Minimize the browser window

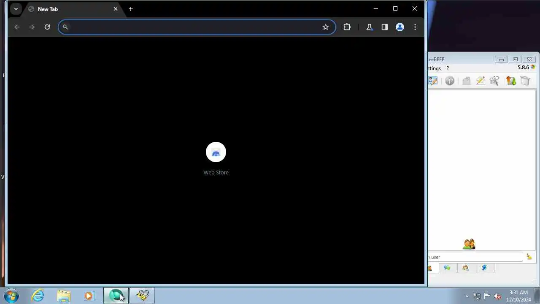[375, 8]
